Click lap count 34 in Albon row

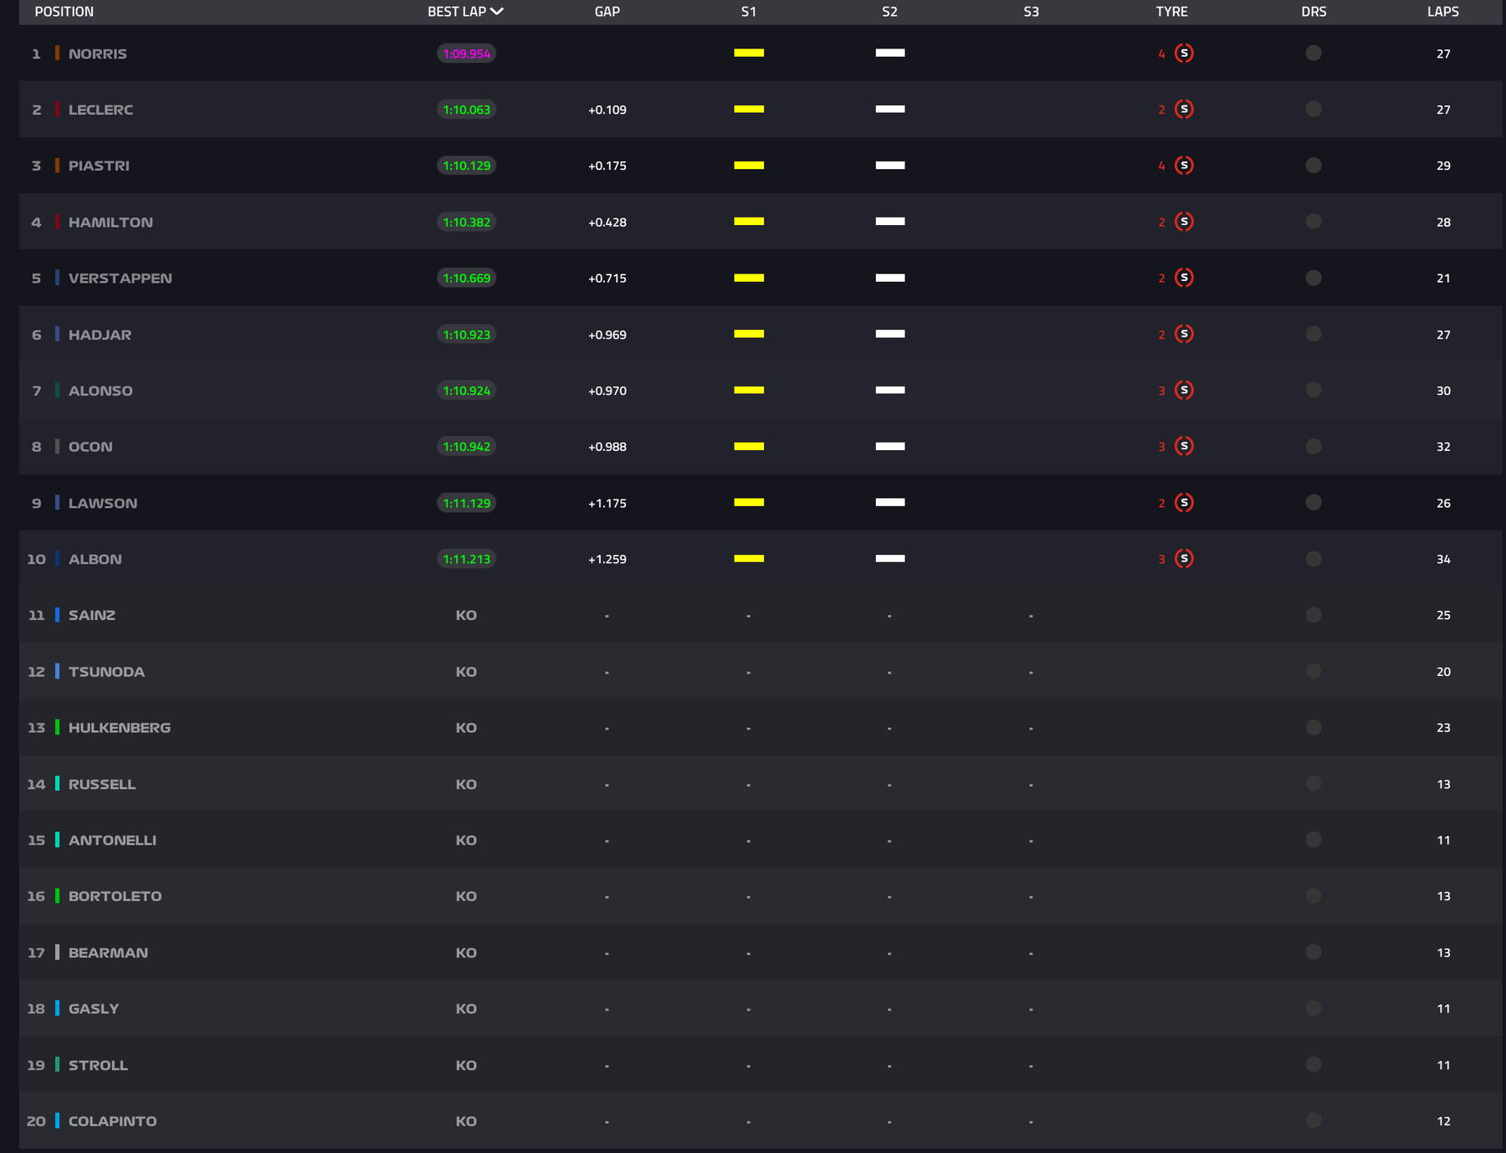(1443, 559)
